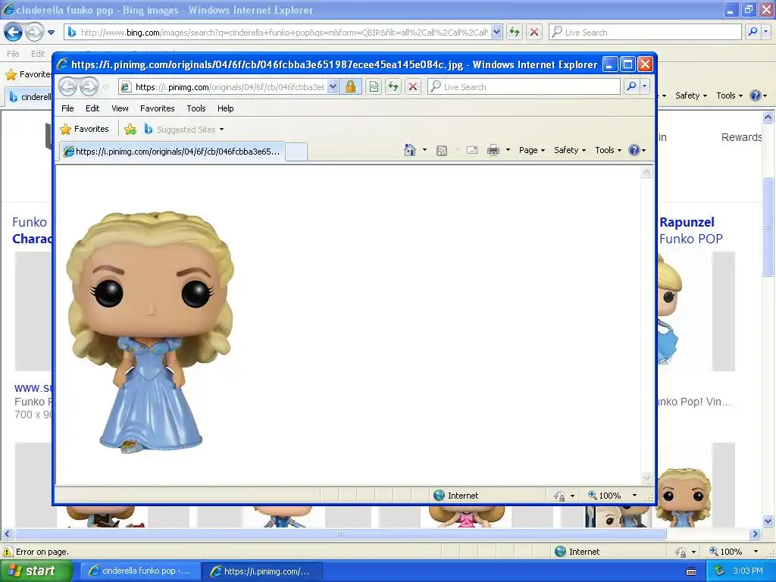The image size is (776, 582).
Task: Click Feeds RSS icon in command bar
Action: point(442,151)
